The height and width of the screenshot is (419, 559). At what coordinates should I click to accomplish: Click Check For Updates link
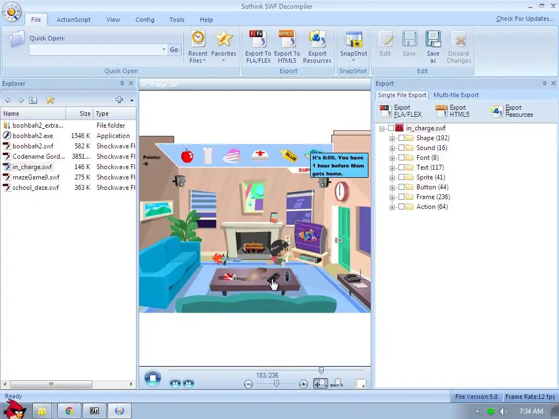(x=525, y=19)
